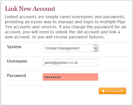Click the 'Link Account' label text on the orange button

(115, 91)
